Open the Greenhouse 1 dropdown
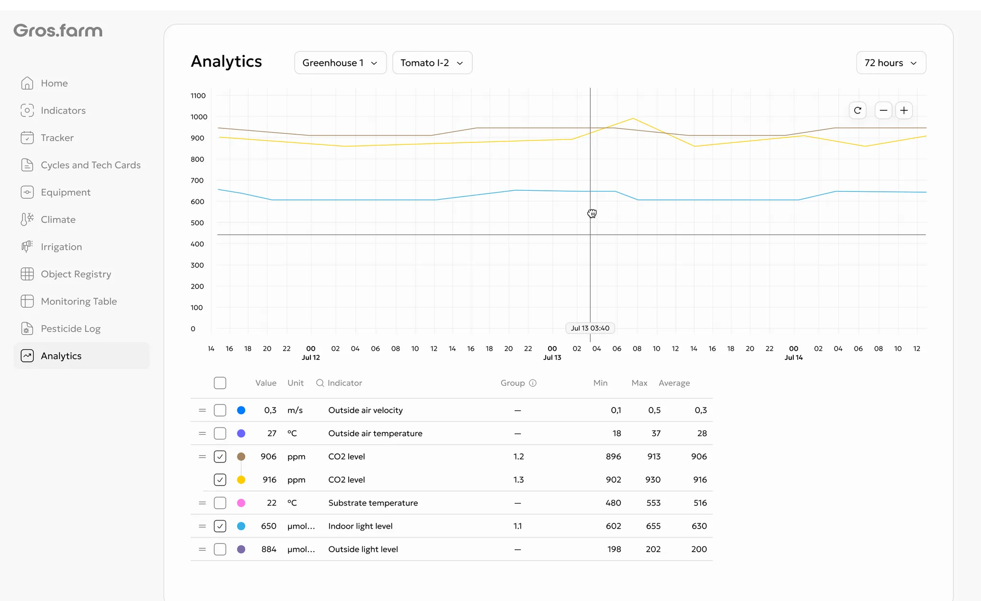This screenshot has height=601, width=981. (341, 63)
